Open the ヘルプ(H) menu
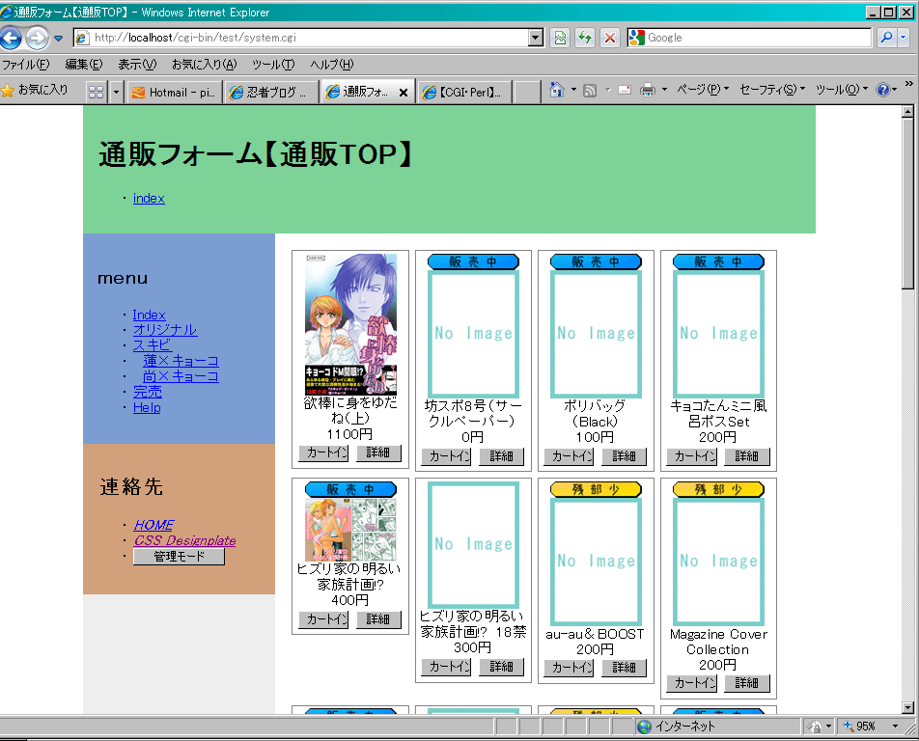The width and height of the screenshot is (919, 741). coord(332,65)
